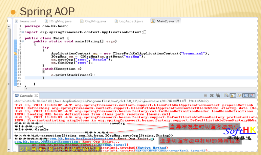Image resolution: width=261 pixels, height=155 pixels.
Task: Click the terminated Main2 launch description line
Action: coord(111,101)
